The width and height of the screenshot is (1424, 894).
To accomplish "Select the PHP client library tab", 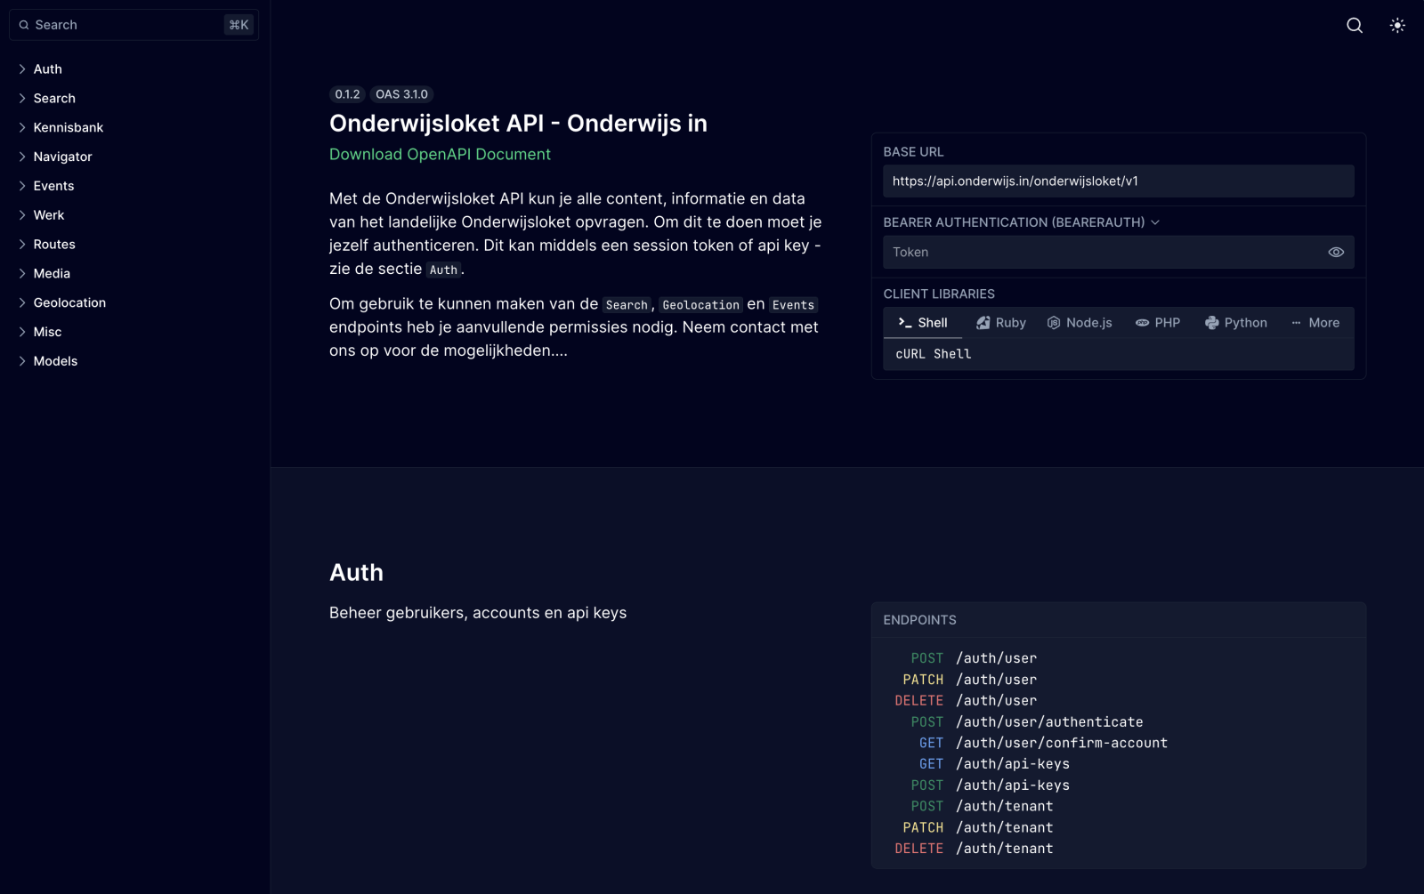I will (1158, 323).
